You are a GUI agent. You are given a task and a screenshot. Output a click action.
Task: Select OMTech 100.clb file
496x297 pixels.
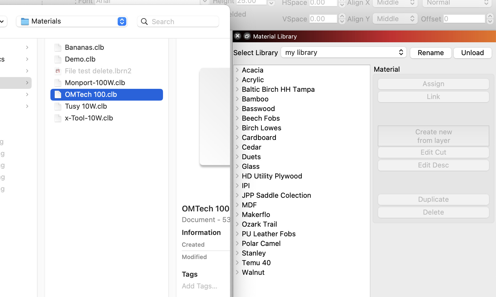pos(107,94)
